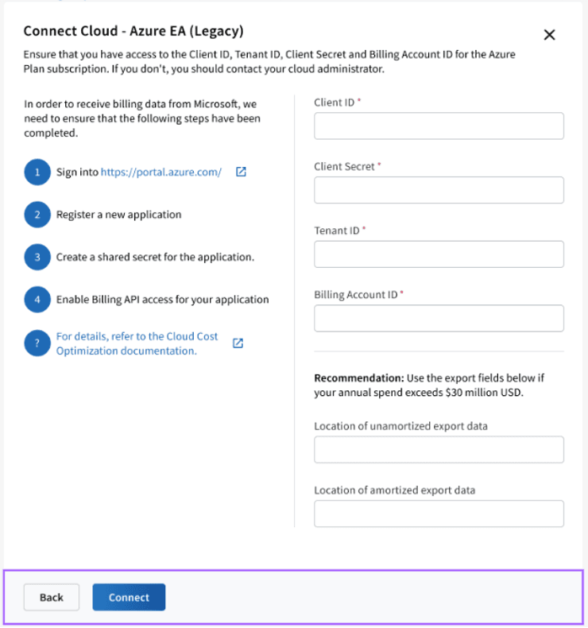Click step 3 numbered circle icon

37,258
